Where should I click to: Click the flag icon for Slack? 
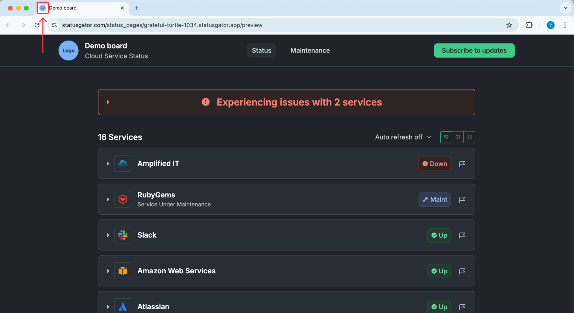click(462, 235)
